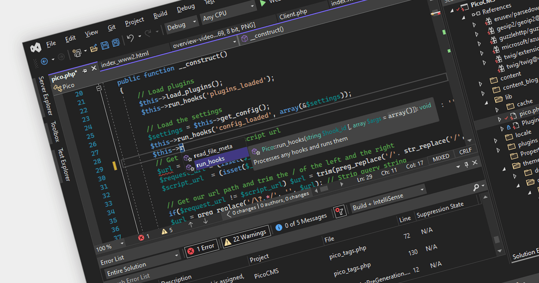539x283 pixels.
Task: Click the Open File folder icon
Action: [x=94, y=48]
